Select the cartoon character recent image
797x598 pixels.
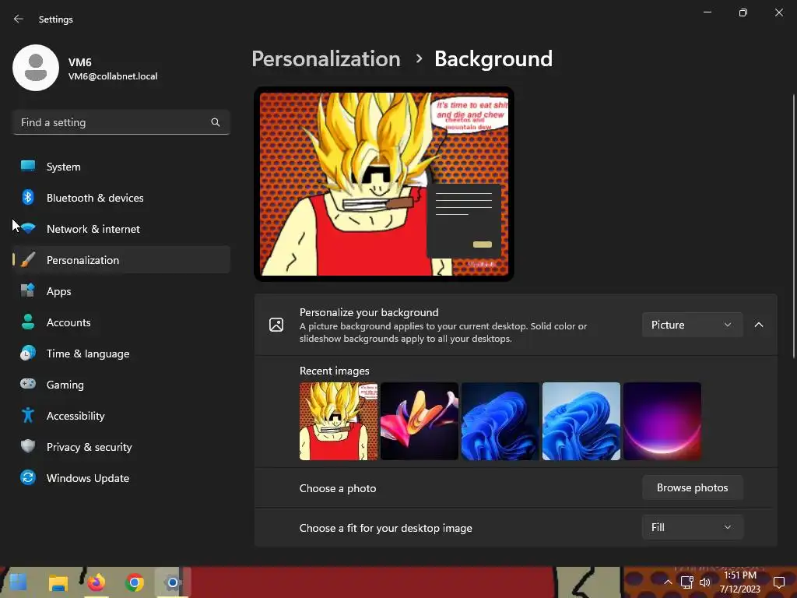tap(339, 421)
